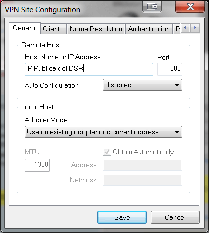Select the General tab

(x=25, y=28)
